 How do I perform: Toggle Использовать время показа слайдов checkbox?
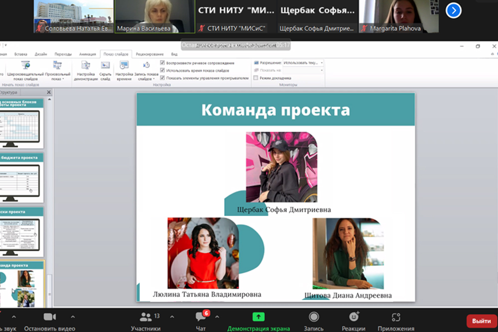coord(163,71)
